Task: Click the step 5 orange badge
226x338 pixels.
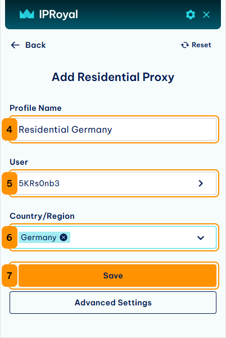Action: 10,183
